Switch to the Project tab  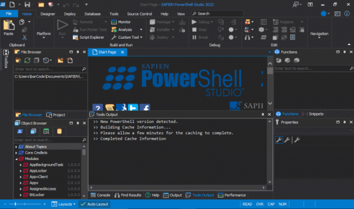56,115
